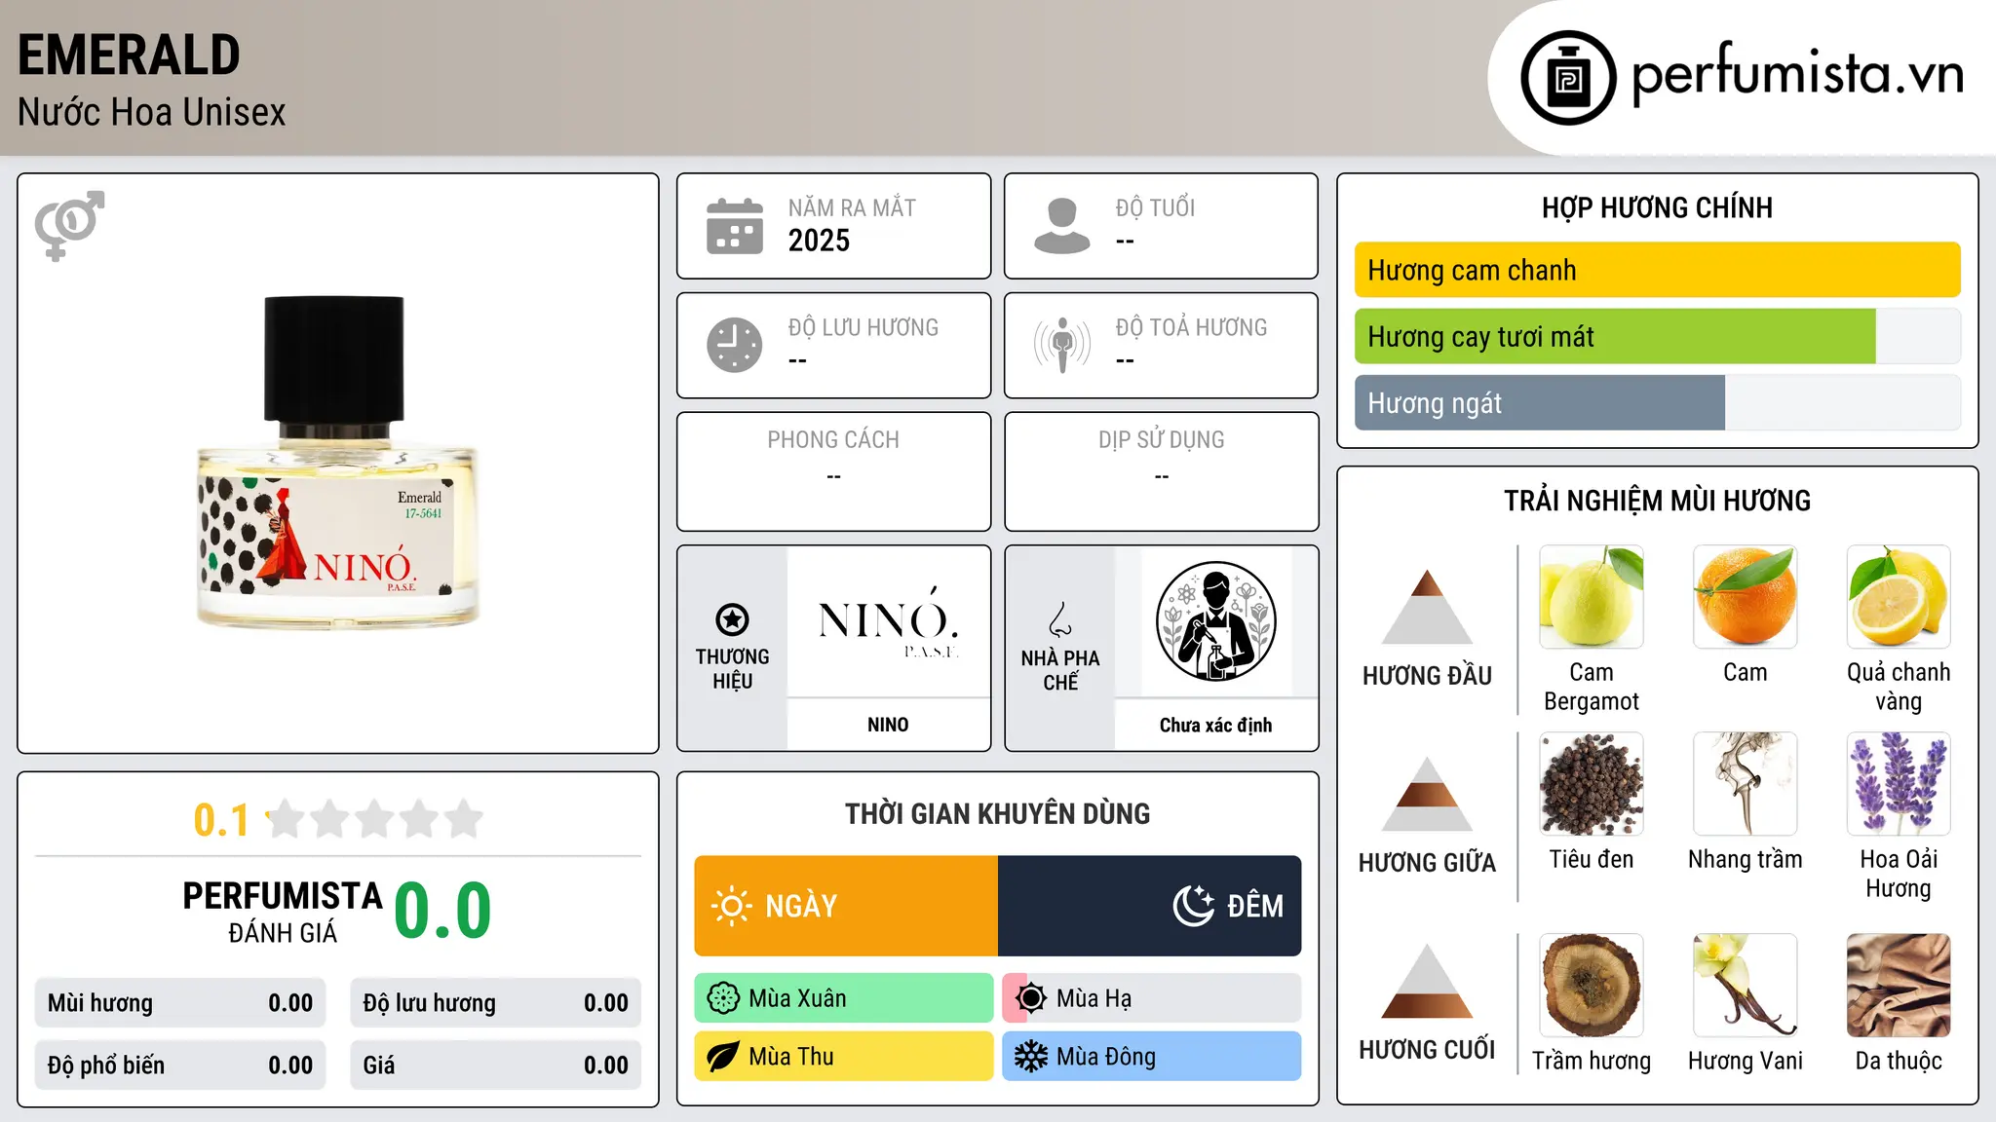Screen dimensions: 1996x1122
Task: Click the Perfumista đánh giá label
Action: point(283,912)
